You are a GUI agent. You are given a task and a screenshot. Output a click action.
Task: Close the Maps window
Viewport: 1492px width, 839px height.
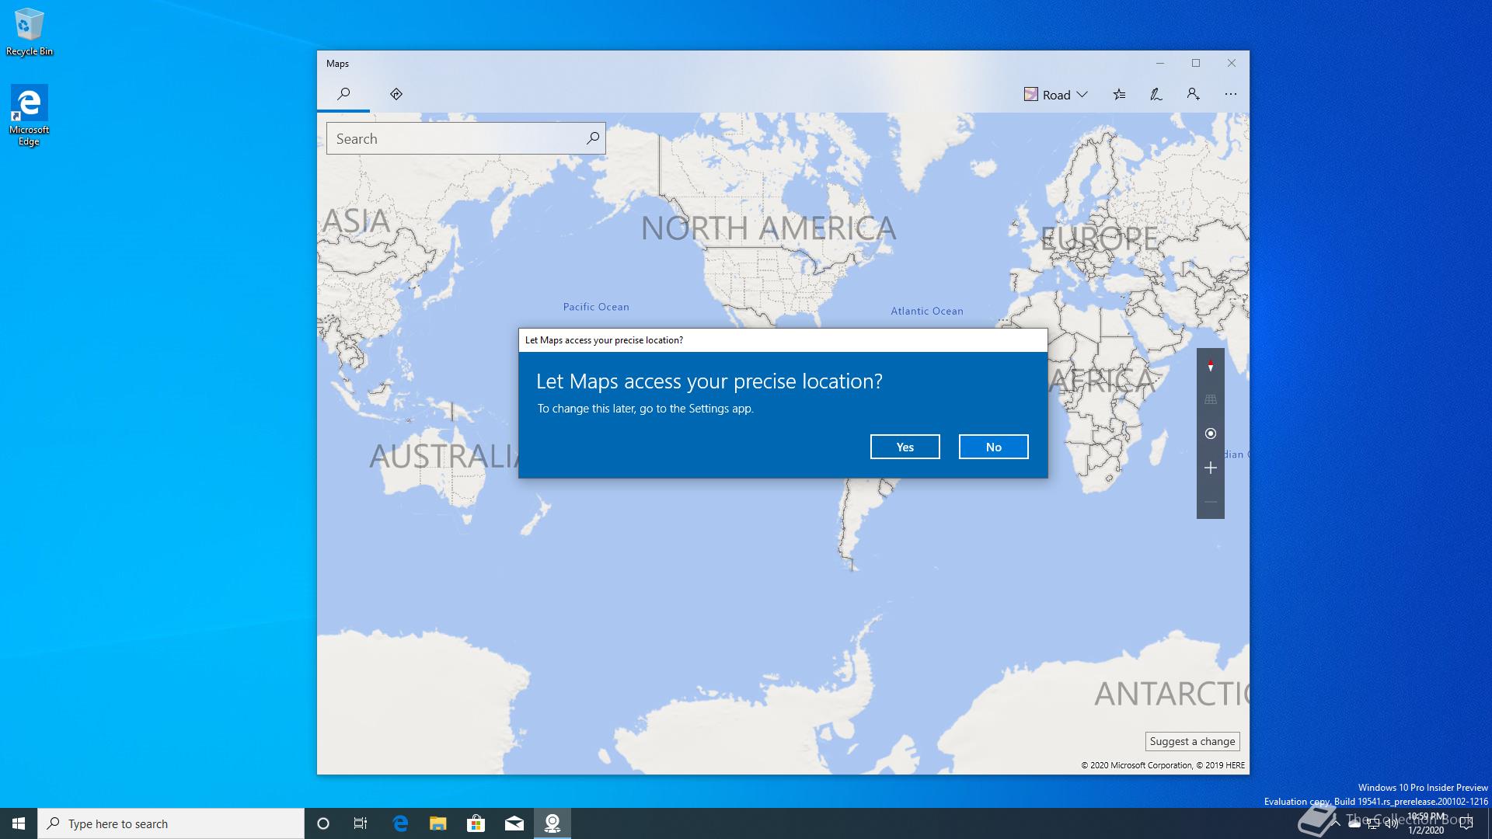[1232, 64]
